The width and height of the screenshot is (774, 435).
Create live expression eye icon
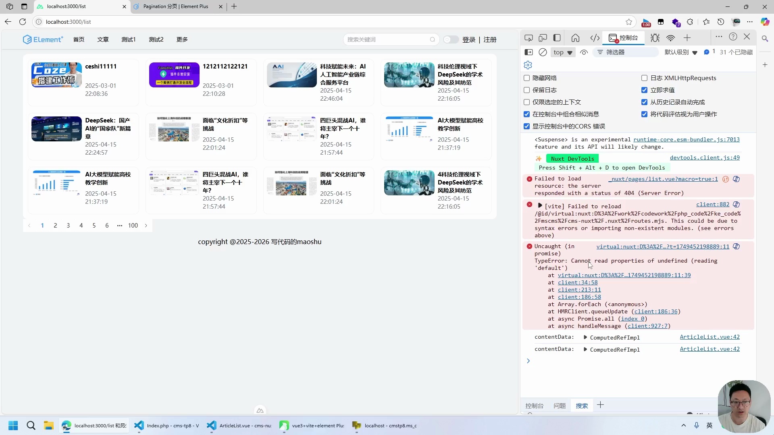point(584,52)
